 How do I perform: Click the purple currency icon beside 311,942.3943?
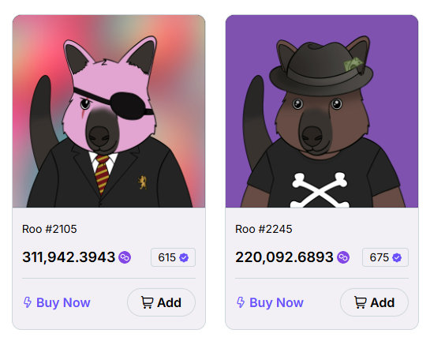[x=125, y=257]
